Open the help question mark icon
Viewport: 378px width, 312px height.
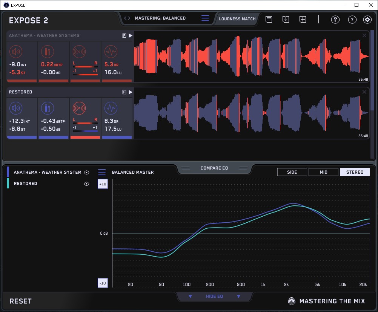pos(352,20)
